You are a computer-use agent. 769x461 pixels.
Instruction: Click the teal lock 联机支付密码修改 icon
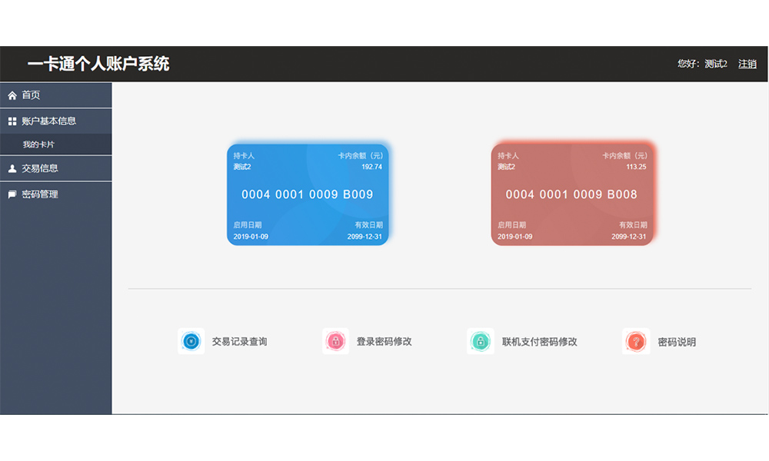pyautogui.click(x=480, y=341)
